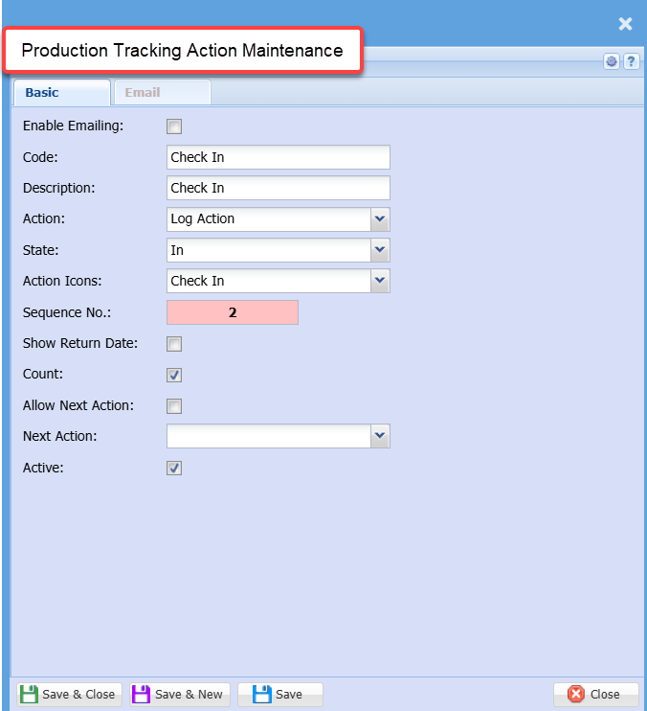
Task: Click the Close button with red X
Action: point(595,695)
